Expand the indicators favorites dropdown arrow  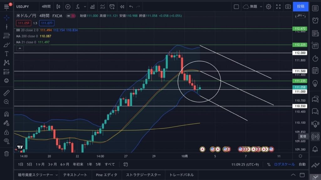[x=85, y=7]
